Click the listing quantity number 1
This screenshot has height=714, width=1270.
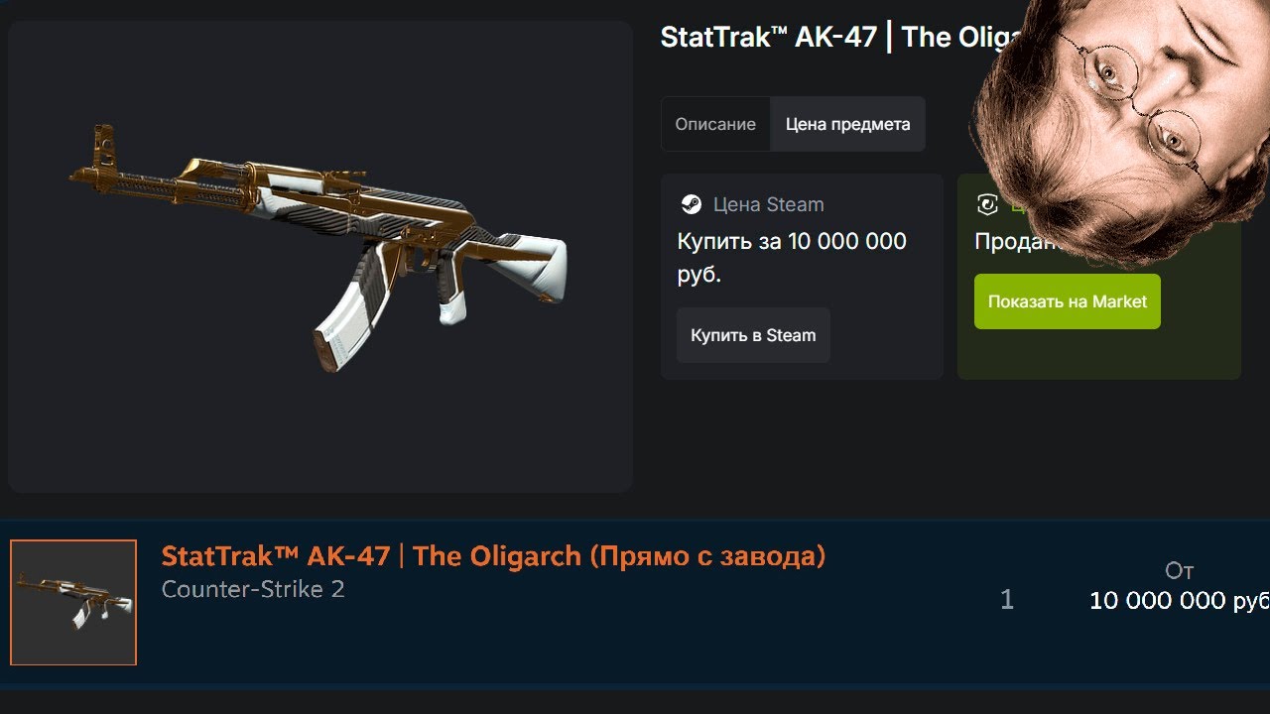click(1007, 599)
